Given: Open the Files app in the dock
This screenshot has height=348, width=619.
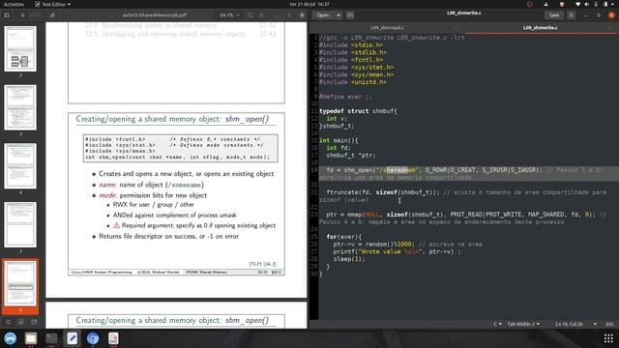Looking at the screenshot, I should pos(31,338).
